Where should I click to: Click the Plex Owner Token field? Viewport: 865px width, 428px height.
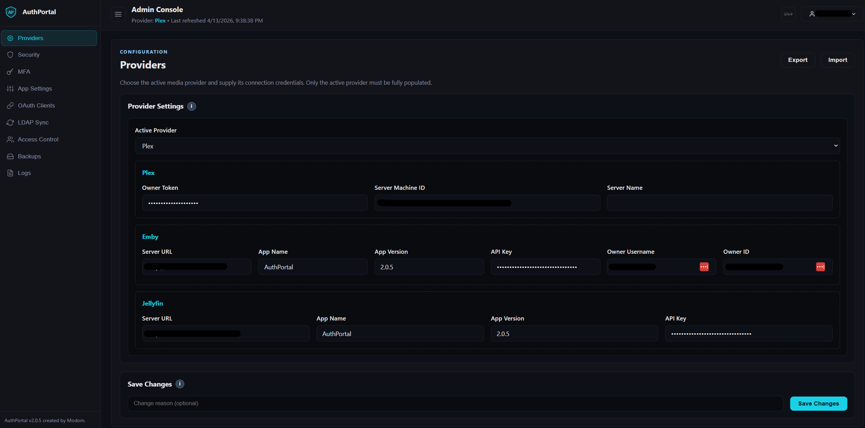(x=255, y=203)
